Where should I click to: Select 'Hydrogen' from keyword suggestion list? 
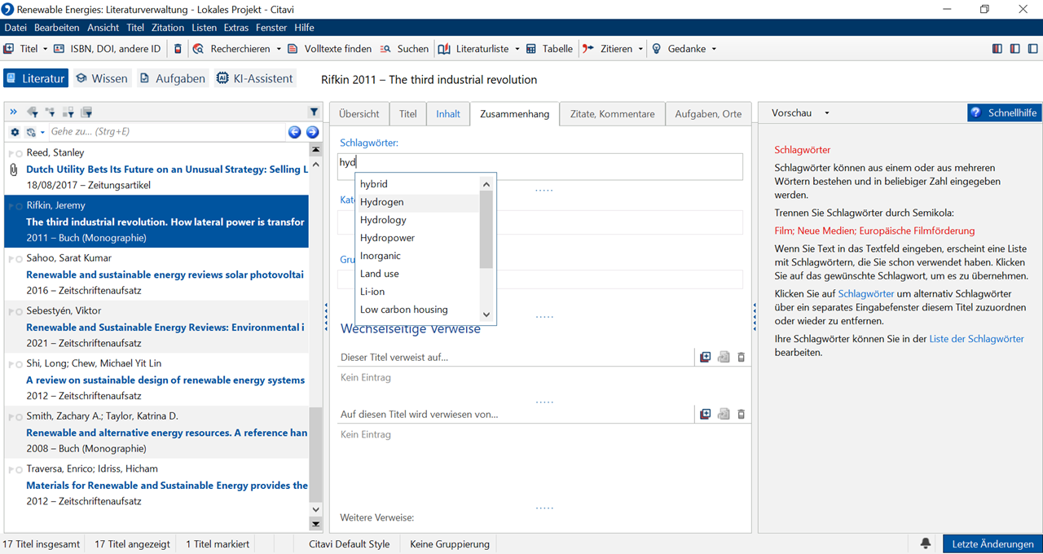click(x=382, y=202)
